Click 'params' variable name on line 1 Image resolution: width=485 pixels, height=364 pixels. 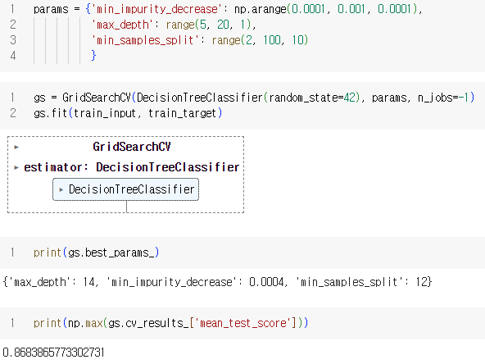(51, 9)
